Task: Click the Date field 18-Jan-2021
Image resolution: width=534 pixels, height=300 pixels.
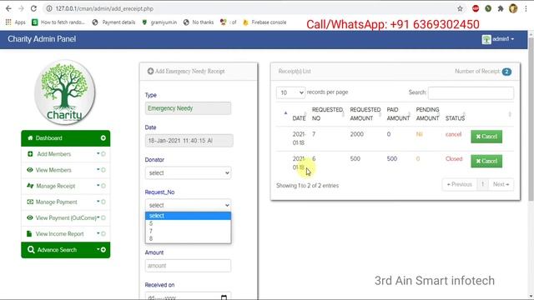Action: coord(189,141)
